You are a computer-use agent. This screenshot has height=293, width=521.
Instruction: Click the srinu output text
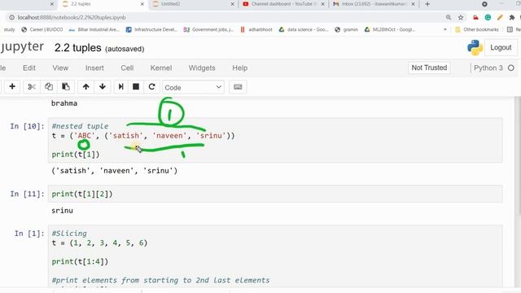tap(62, 211)
